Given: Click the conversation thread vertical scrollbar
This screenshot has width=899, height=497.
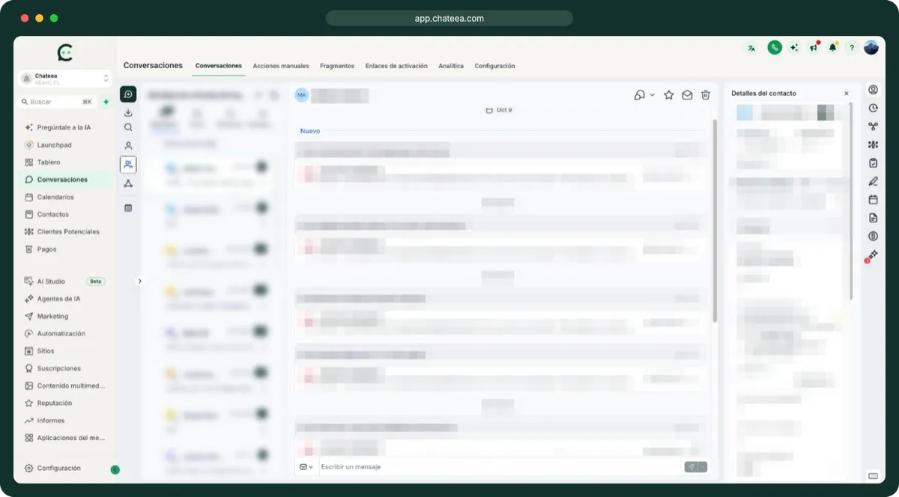Looking at the screenshot, I should [715, 220].
